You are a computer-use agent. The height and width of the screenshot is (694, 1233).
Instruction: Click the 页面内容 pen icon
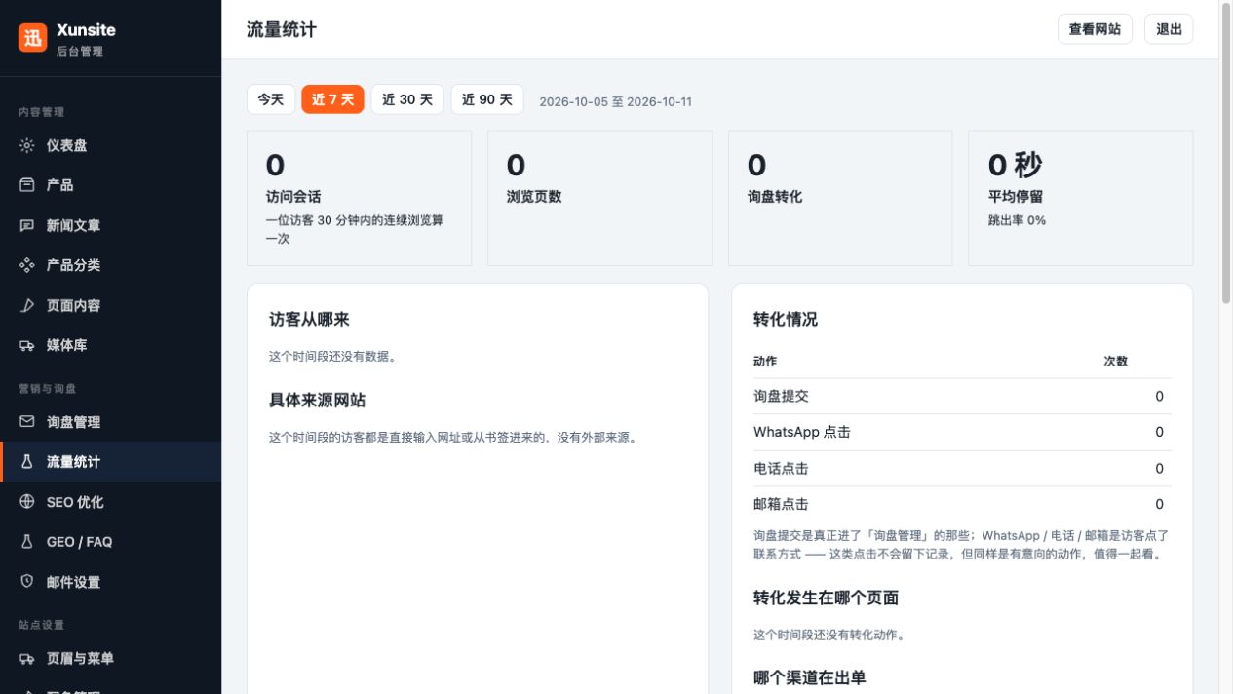coord(27,305)
